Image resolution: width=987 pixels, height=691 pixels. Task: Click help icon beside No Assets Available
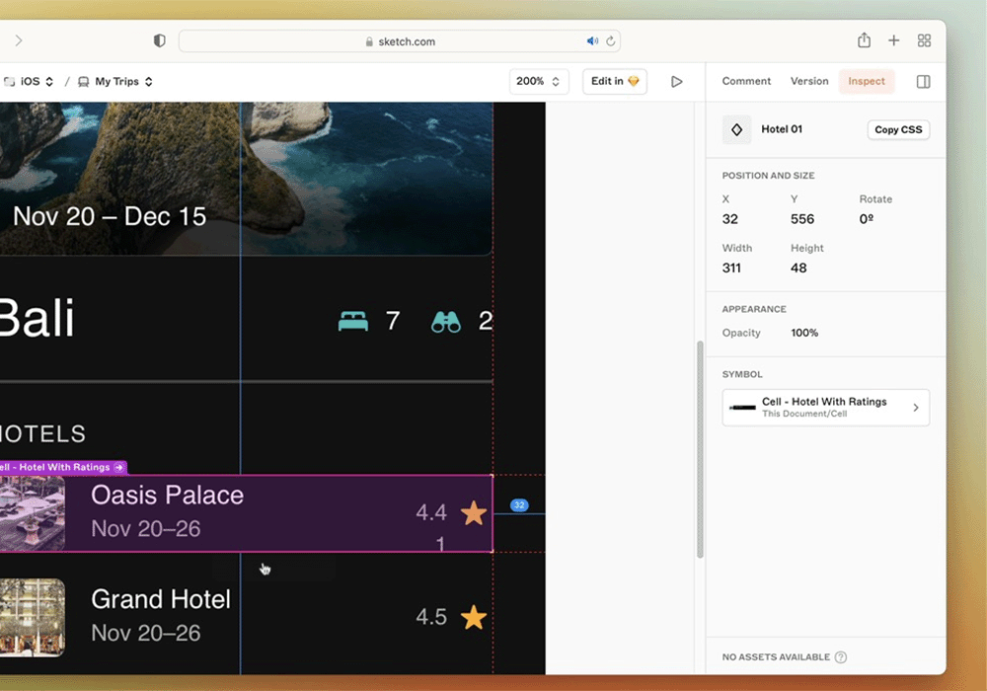pyautogui.click(x=840, y=657)
